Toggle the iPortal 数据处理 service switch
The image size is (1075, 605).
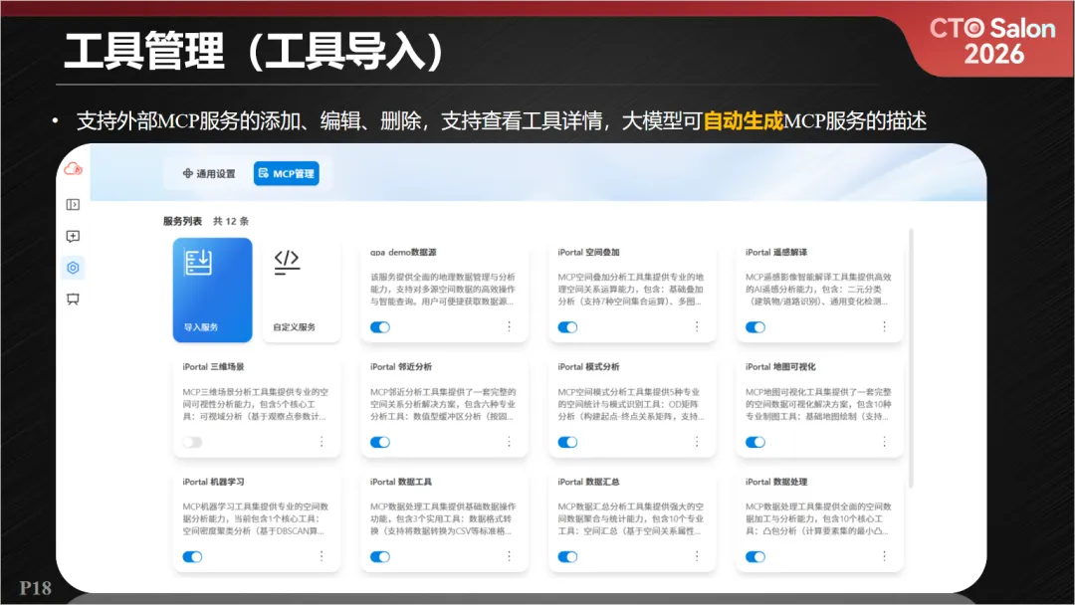click(754, 556)
